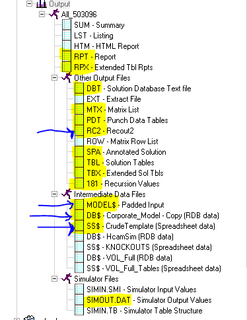Click the SIMOUT.DAT file icon
247x320 pixels.
pos(79,300)
